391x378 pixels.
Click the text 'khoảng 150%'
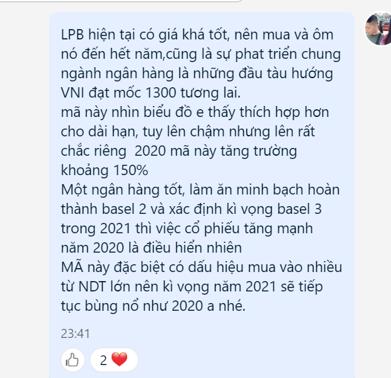pos(105,171)
